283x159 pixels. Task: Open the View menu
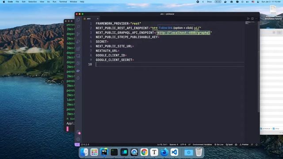click(x=42, y=2)
